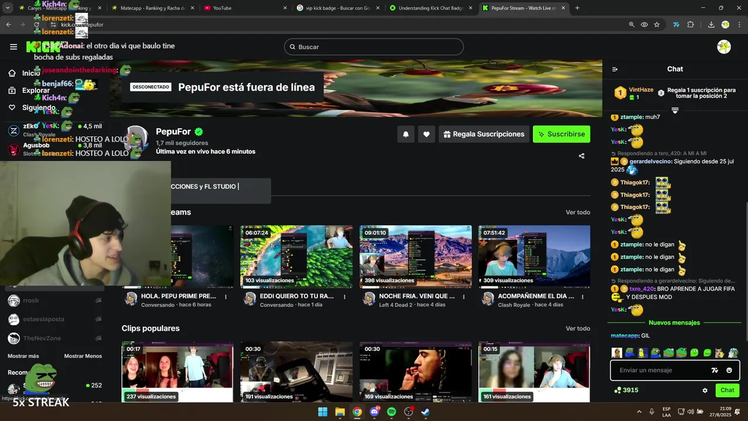The width and height of the screenshot is (748, 421).
Task: Open the 07:51:42 stream thumbnail
Action: (534, 257)
